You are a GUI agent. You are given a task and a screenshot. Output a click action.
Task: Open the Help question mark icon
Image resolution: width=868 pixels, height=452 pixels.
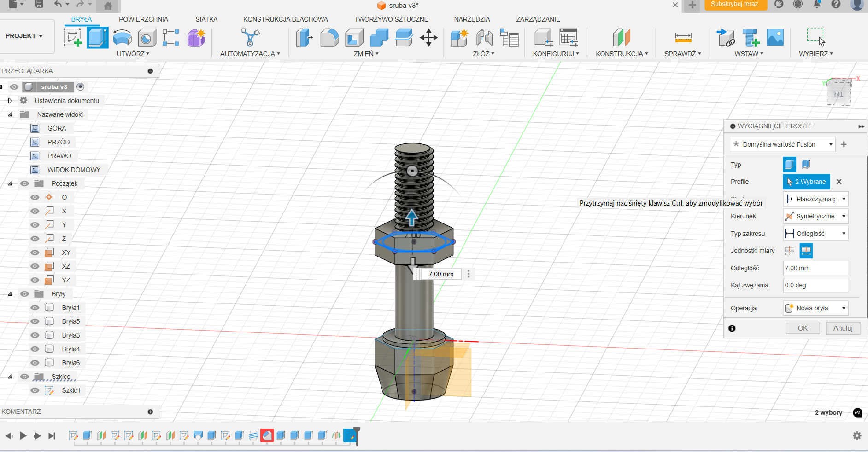pyautogui.click(x=836, y=4)
